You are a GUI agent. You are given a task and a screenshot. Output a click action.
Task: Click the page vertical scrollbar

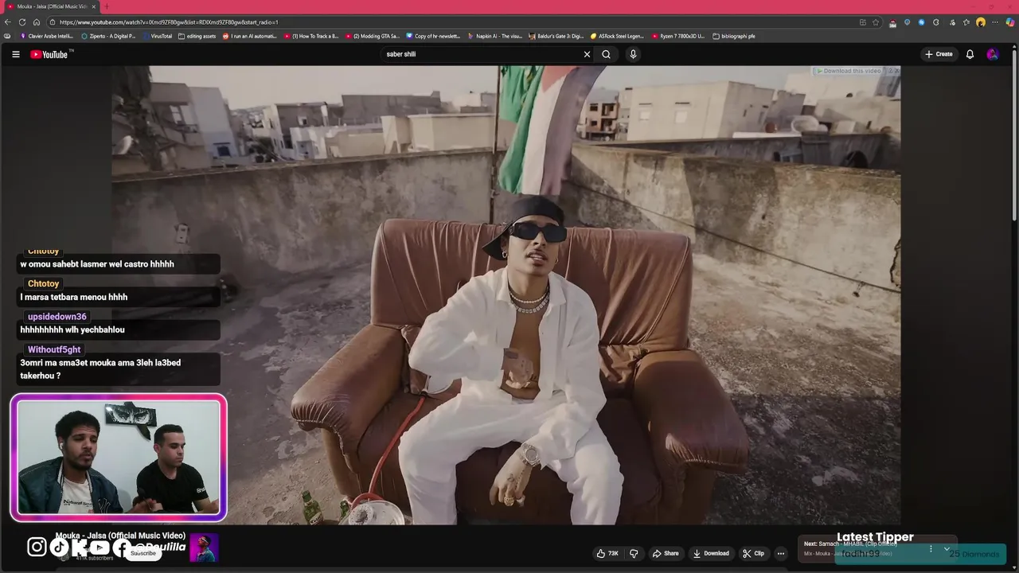tap(1014, 135)
